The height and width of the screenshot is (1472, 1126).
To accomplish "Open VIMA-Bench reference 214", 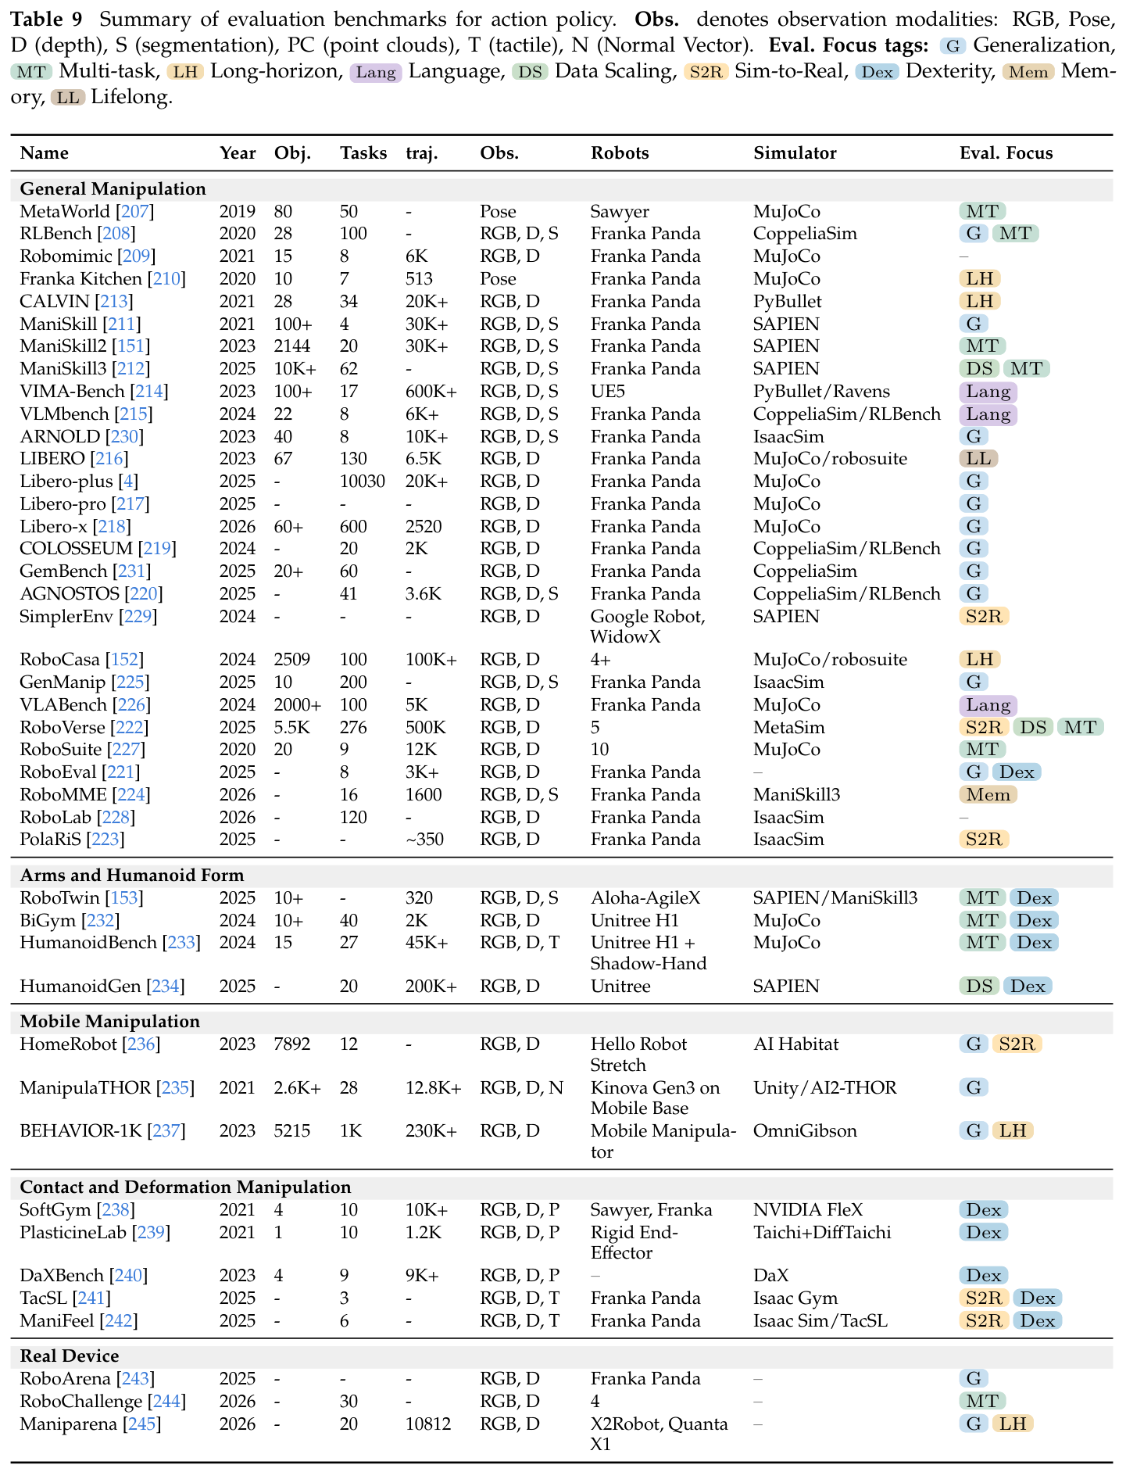I will (x=149, y=392).
